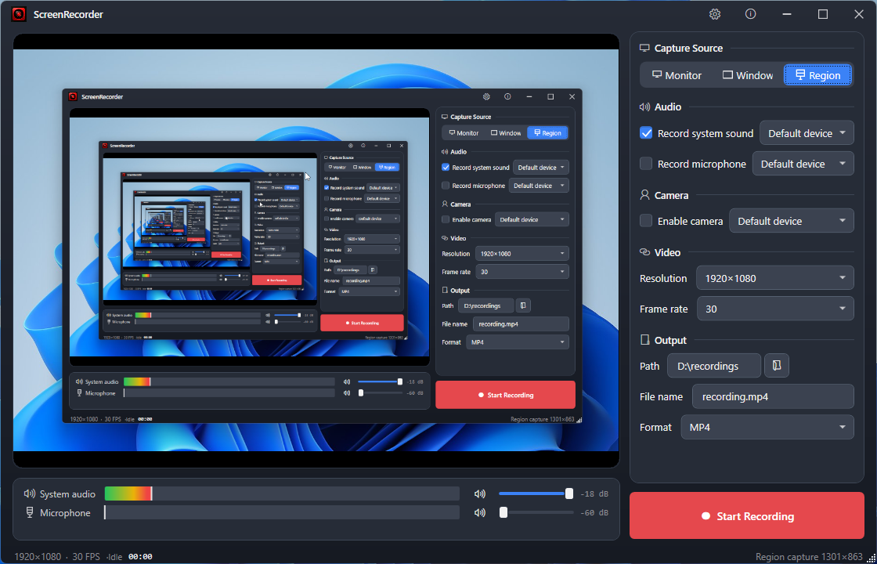The height and width of the screenshot is (564, 877).
Task: Open the Format dropdown showing MP4
Action: pyautogui.click(x=767, y=428)
